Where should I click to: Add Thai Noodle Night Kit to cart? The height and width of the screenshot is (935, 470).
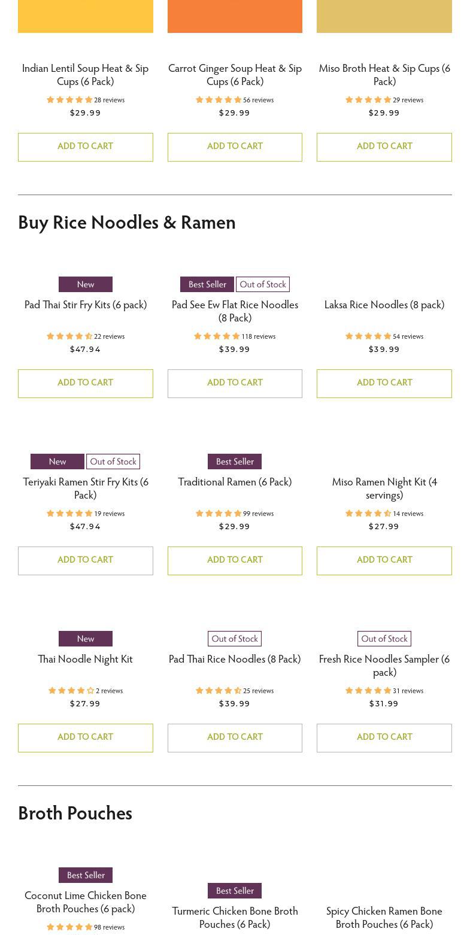(x=85, y=737)
